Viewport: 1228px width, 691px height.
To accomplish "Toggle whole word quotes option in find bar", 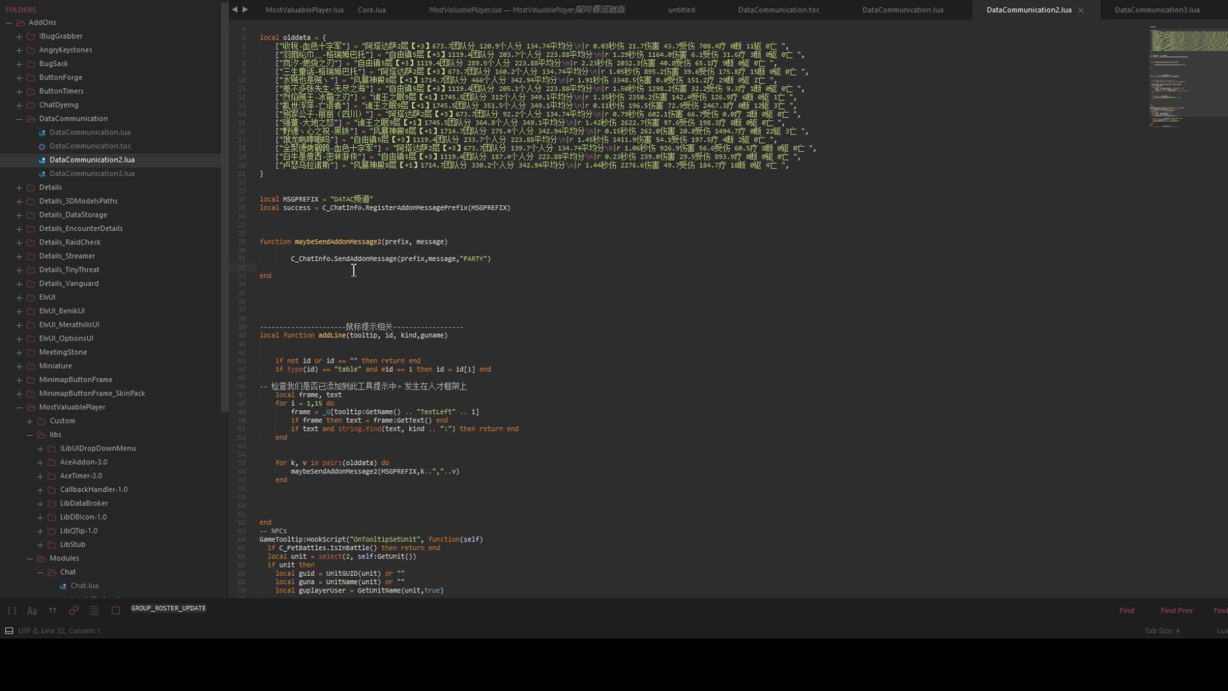I will click(x=52, y=610).
